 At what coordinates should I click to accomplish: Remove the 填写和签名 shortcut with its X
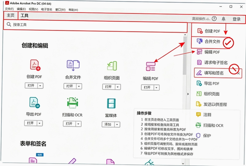coord(238,73)
